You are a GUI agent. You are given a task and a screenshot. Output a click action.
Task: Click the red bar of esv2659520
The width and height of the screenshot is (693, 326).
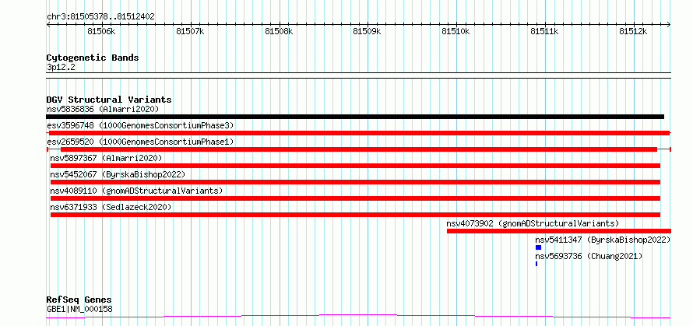359,149
